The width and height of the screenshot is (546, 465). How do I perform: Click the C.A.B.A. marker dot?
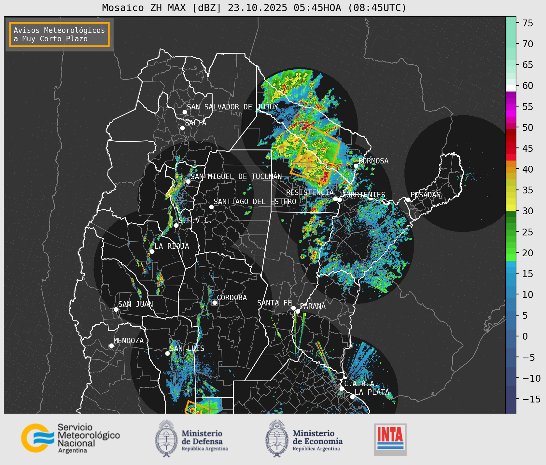(342, 388)
